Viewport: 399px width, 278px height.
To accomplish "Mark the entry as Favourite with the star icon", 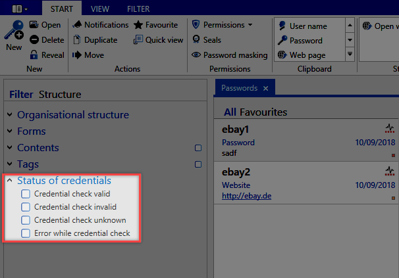I will click(x=138, y=25).
